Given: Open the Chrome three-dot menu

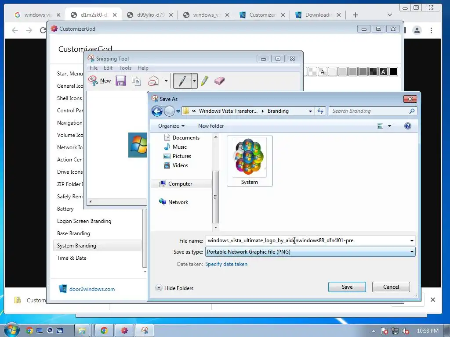Looking at the screenshot, I should tap(431, 30).
